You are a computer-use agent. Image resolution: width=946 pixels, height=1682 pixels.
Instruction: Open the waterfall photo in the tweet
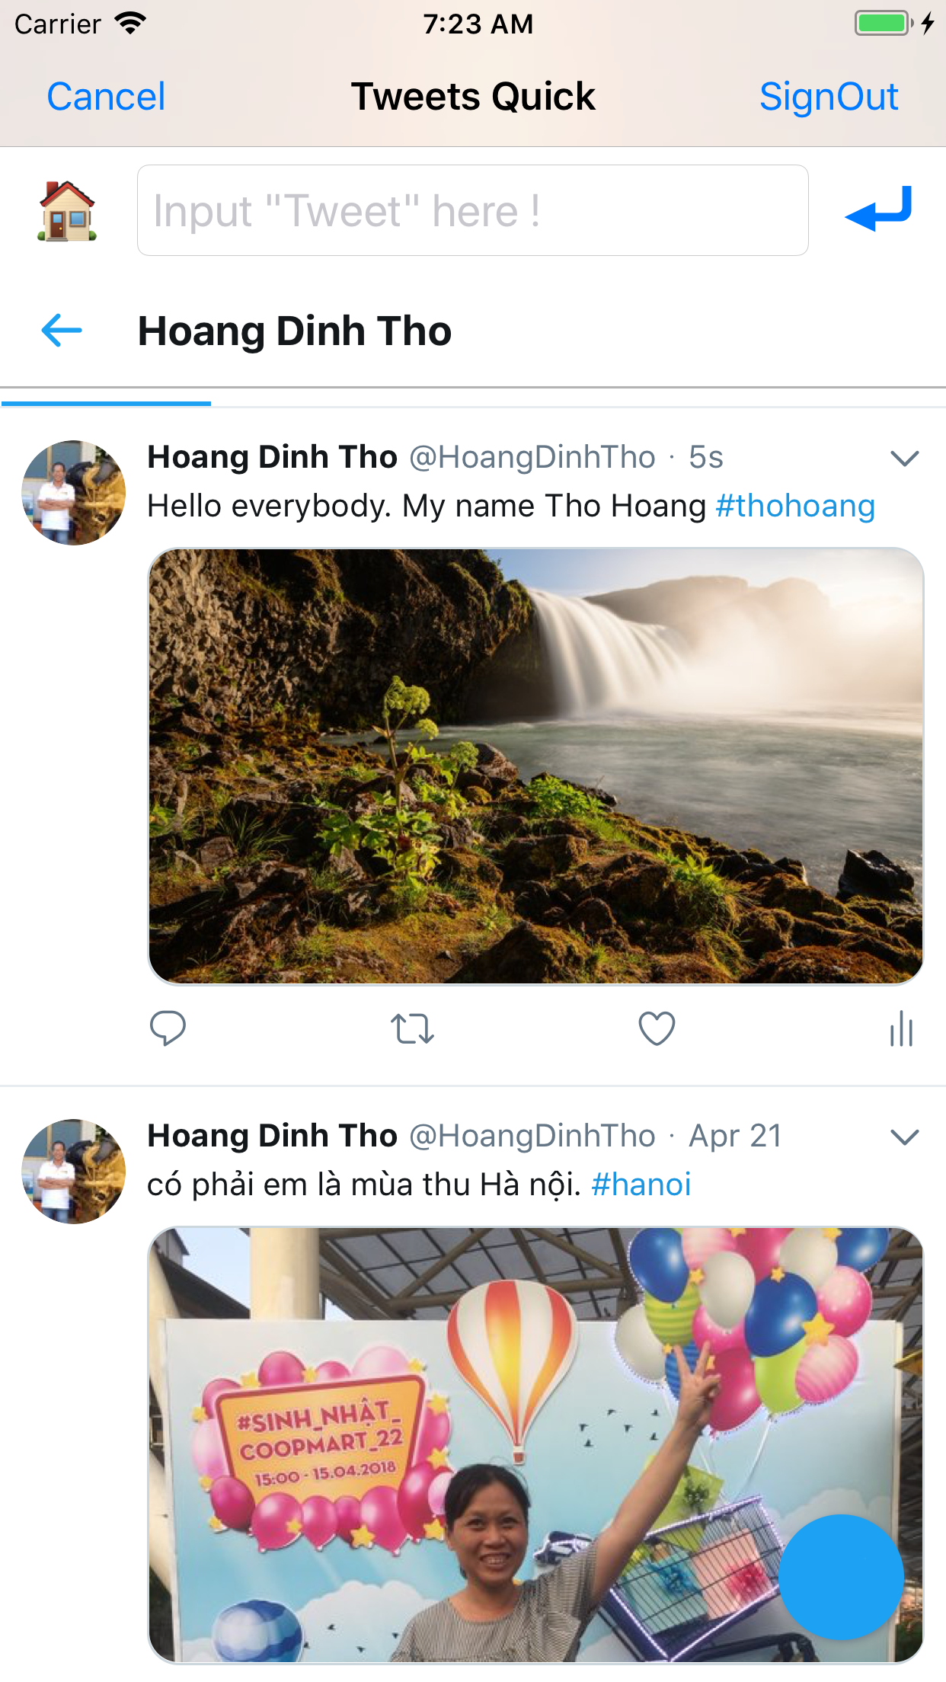[535, 766]
